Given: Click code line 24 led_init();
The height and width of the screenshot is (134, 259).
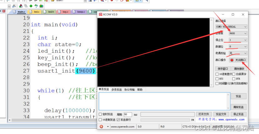Looking at the screenshot, I should 56,51.
